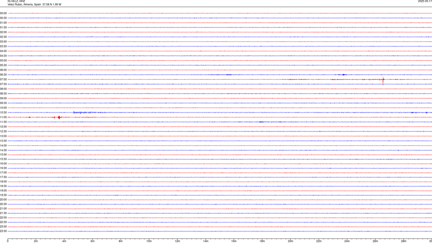Click the 01:00 row time label
432x243 pixels.
(x=4, y=22)
